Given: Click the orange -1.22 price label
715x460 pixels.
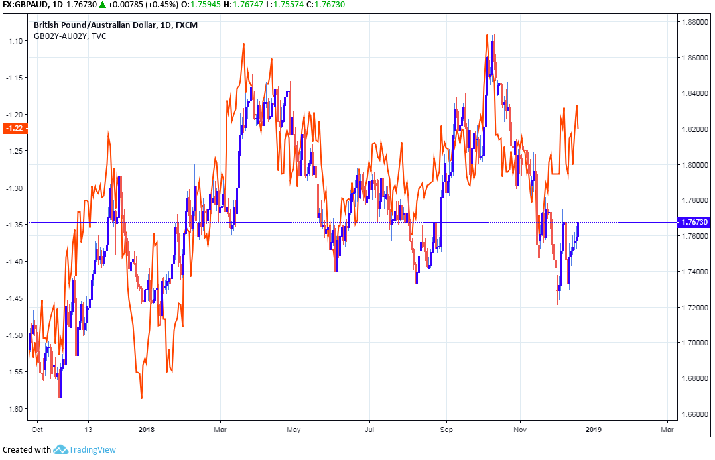Looking at the screenshot, I should coord(14,129).
